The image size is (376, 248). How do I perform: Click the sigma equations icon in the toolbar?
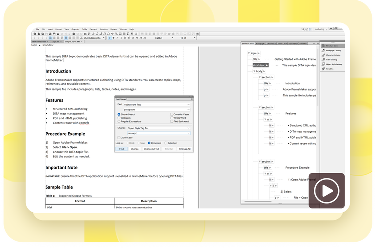128,34
